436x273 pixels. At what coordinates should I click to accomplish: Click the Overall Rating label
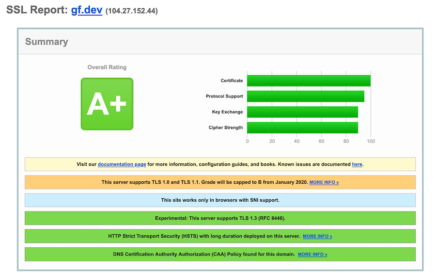click(x=107, y=67)
